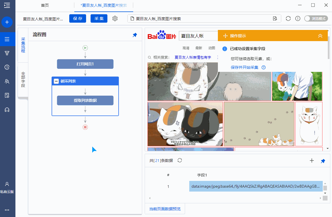332x217 pixels.
Task: Click the flowchart stop end node
Action: [x=85, y=127]
